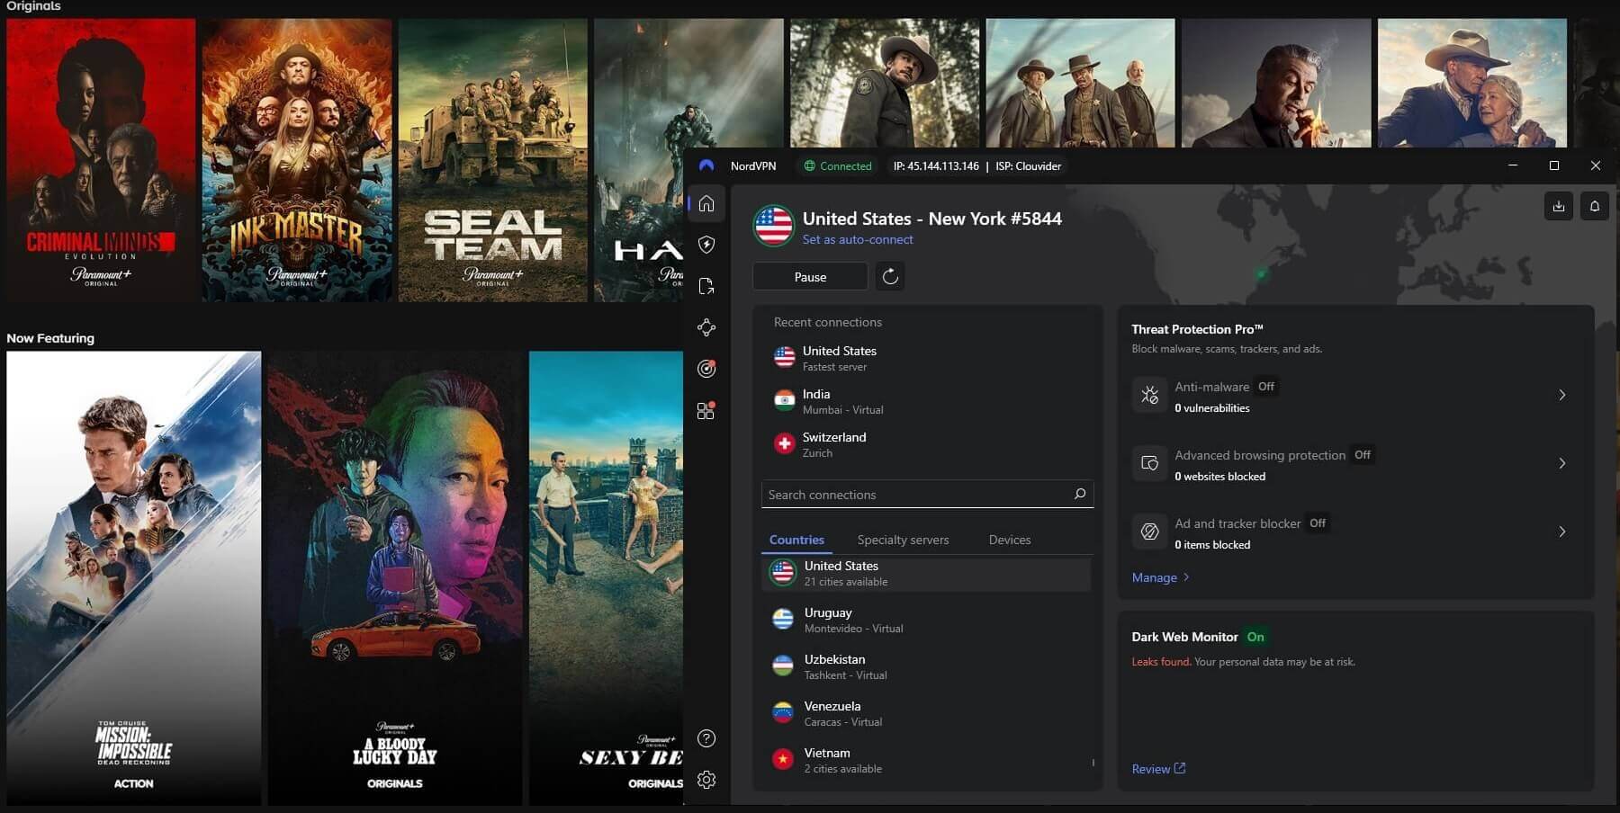Expand Anti-malware details via its chevron
The width and height of the screenshot is (1620, 813).
point(1561,395)
